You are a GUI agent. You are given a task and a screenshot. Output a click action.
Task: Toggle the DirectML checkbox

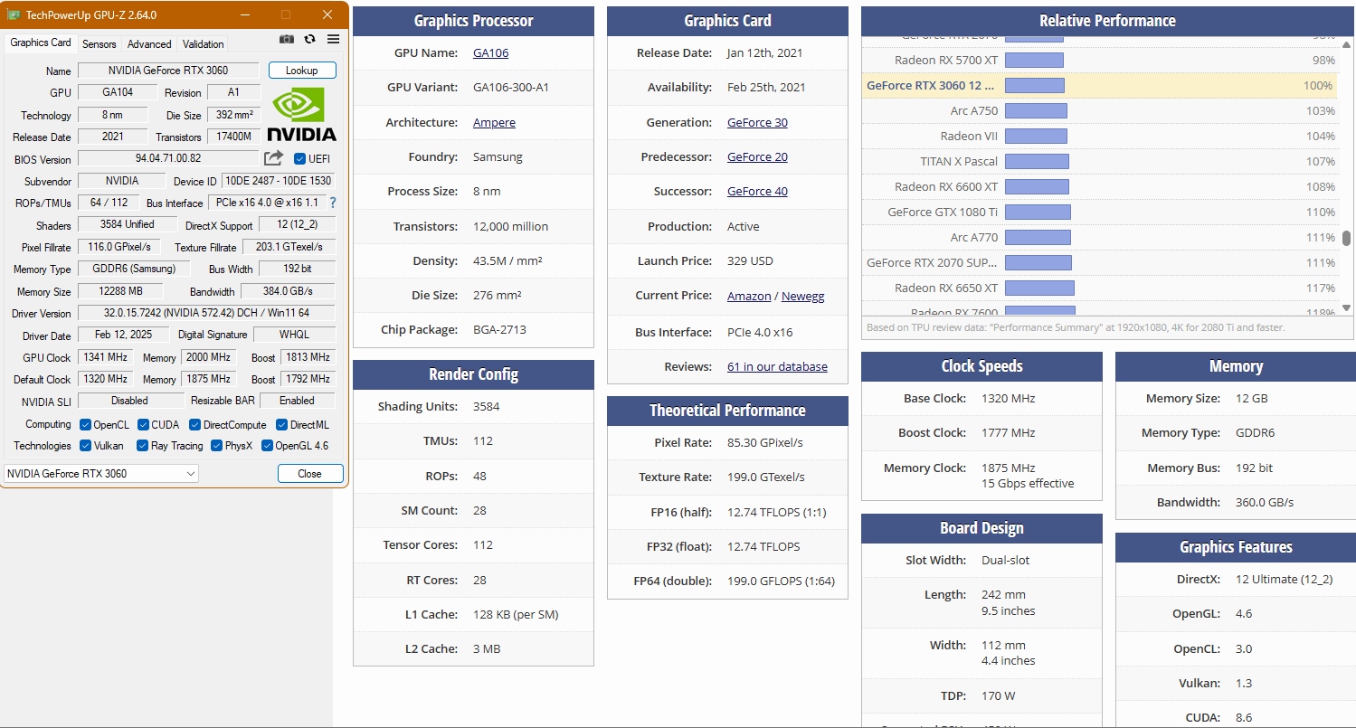282,425
